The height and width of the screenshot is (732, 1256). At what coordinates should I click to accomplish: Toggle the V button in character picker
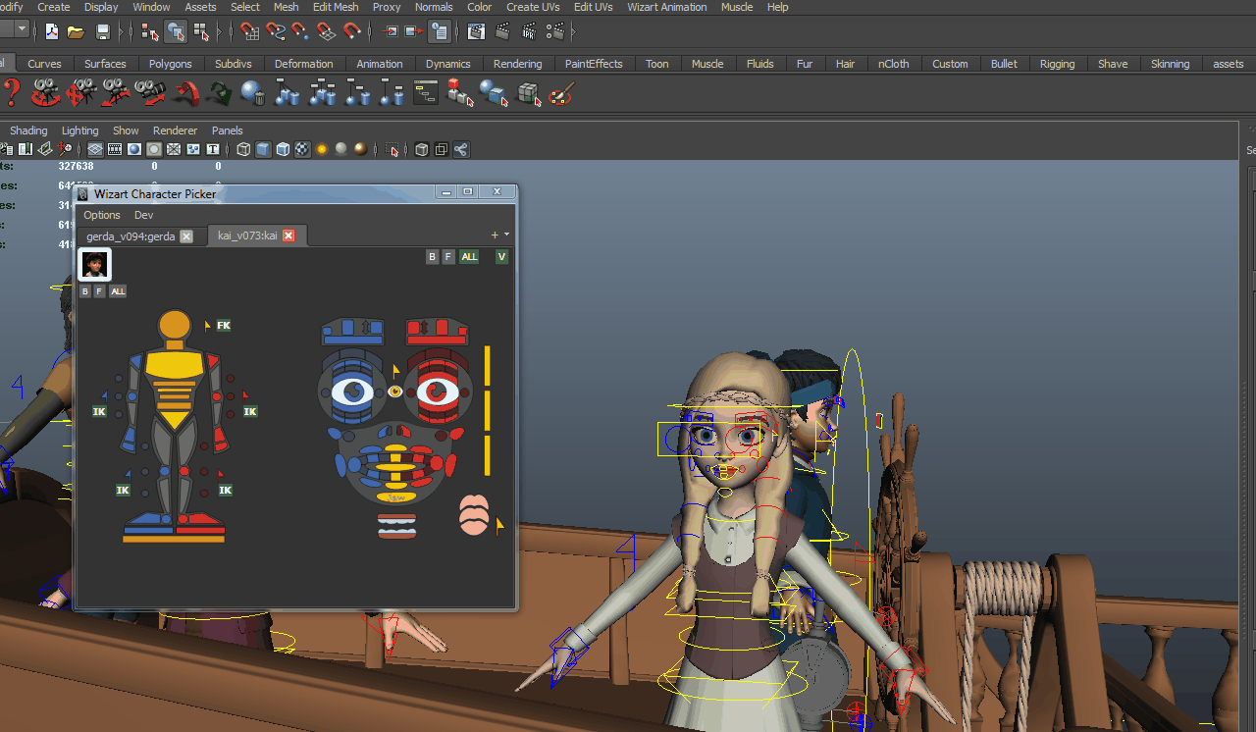(501, 256)
